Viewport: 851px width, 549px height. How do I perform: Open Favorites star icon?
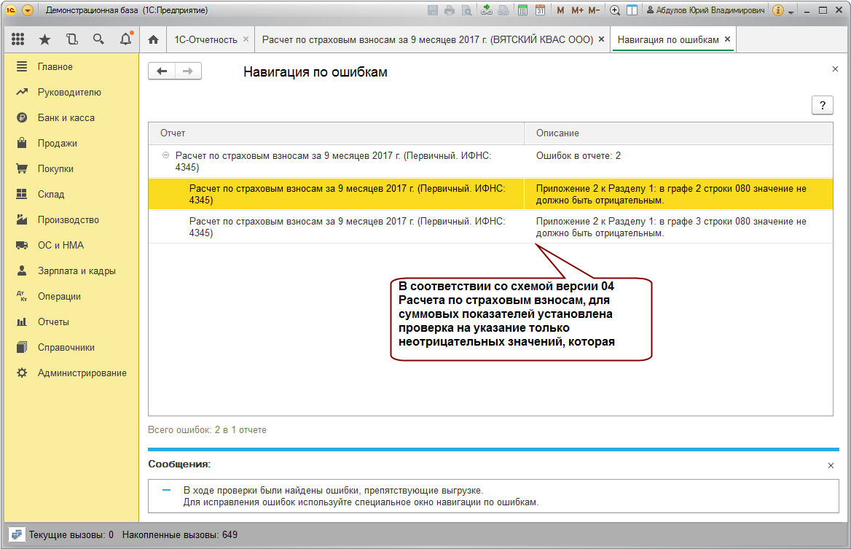[x=45, y=39]
